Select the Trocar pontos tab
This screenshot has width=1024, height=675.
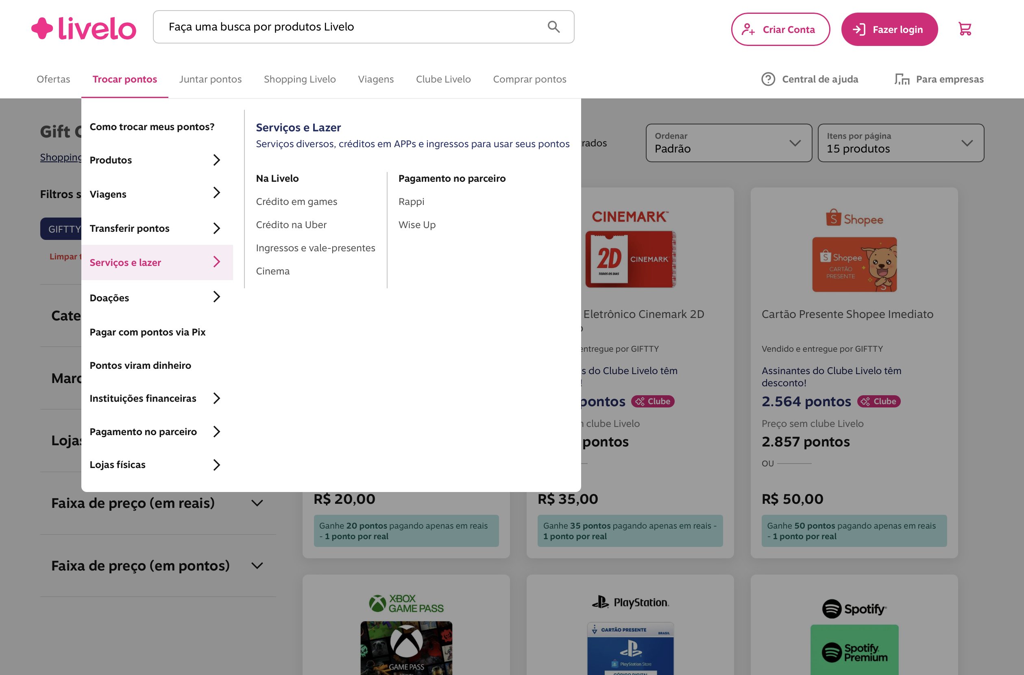point(125,79)
